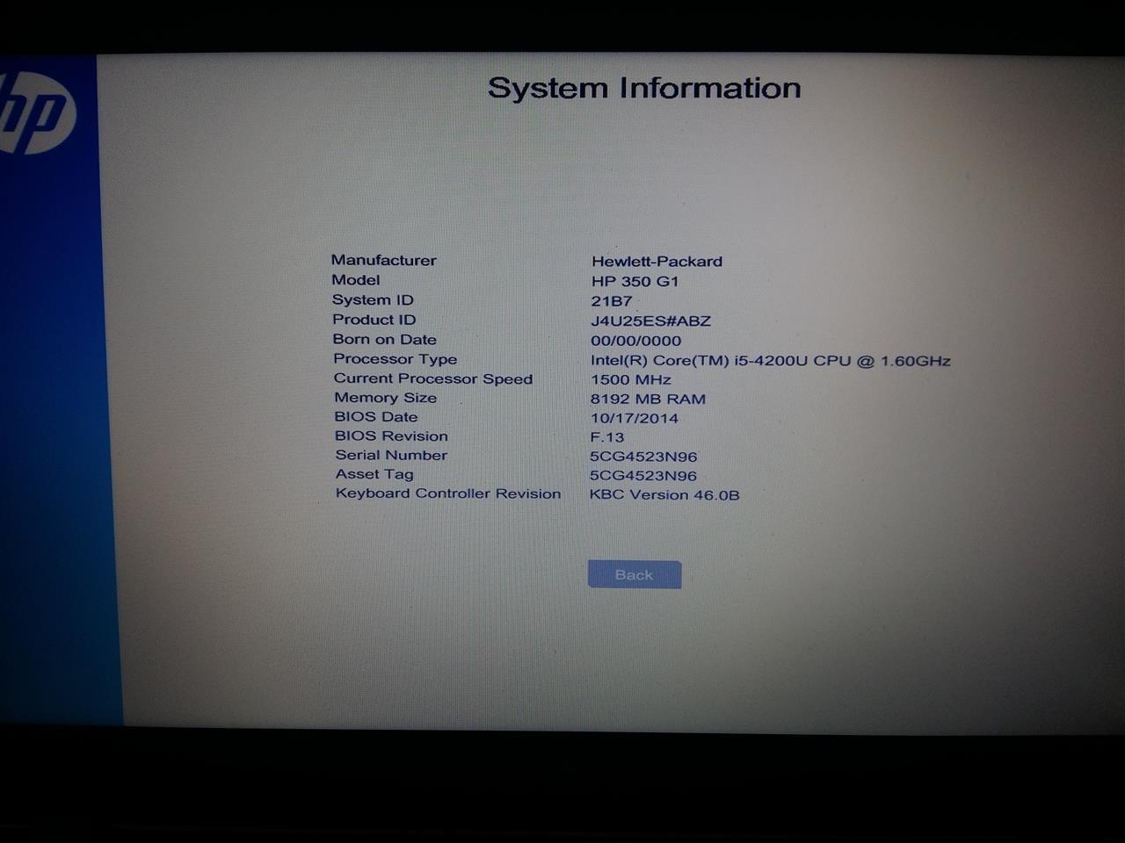Click the BIOS Date label
Image resolution: width=1125 pixels, height=843 pixels.
click(375, 417)
